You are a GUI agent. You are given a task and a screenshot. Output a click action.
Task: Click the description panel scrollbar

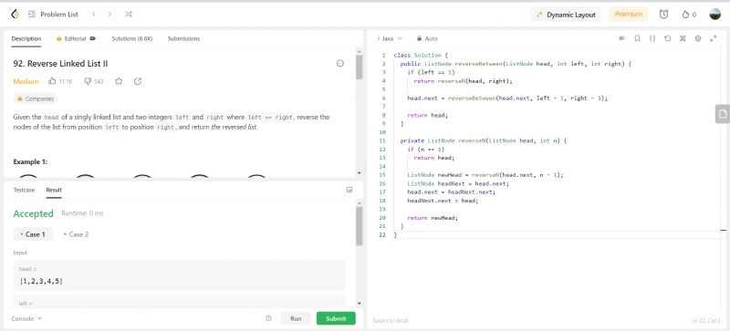pos(359,67)
